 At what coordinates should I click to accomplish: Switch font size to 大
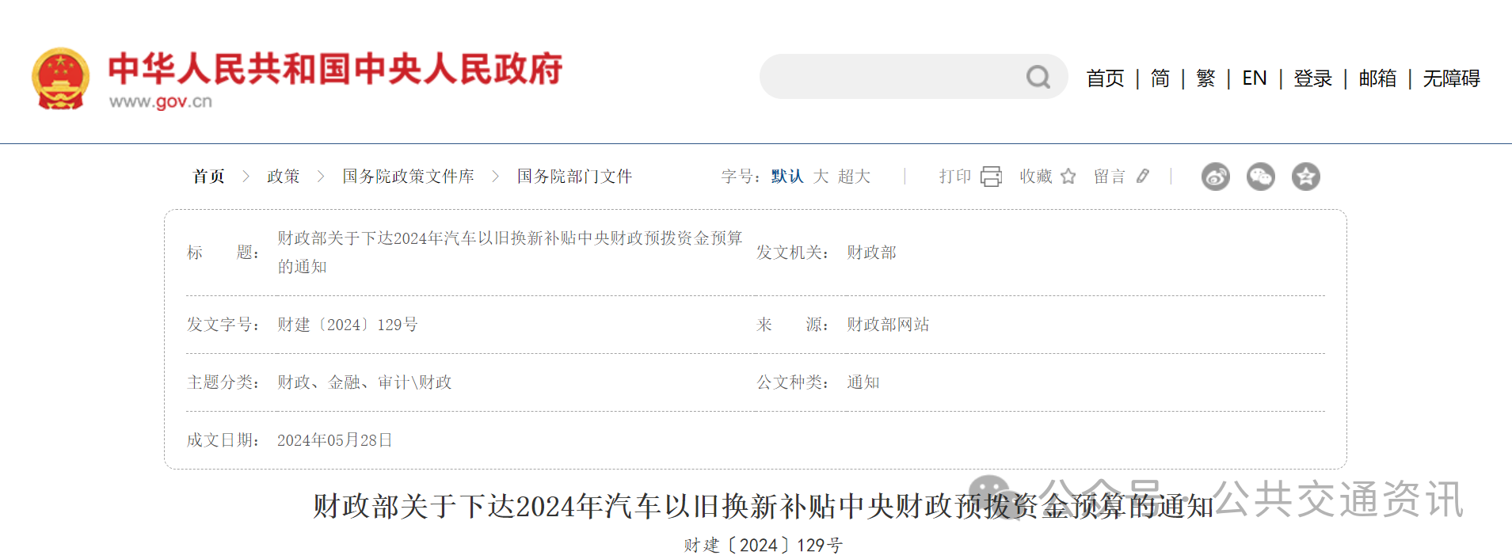pyautogui.click(x=821, y=177)
